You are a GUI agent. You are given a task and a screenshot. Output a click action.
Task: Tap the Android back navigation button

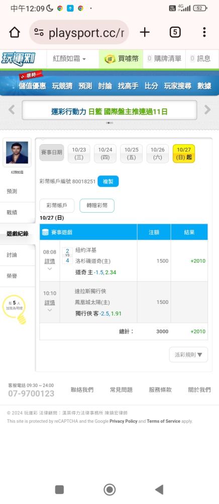click(159, 489)
